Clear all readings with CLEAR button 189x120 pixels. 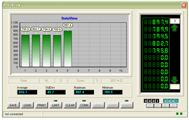pyautogui.click(x=70, y=105)
